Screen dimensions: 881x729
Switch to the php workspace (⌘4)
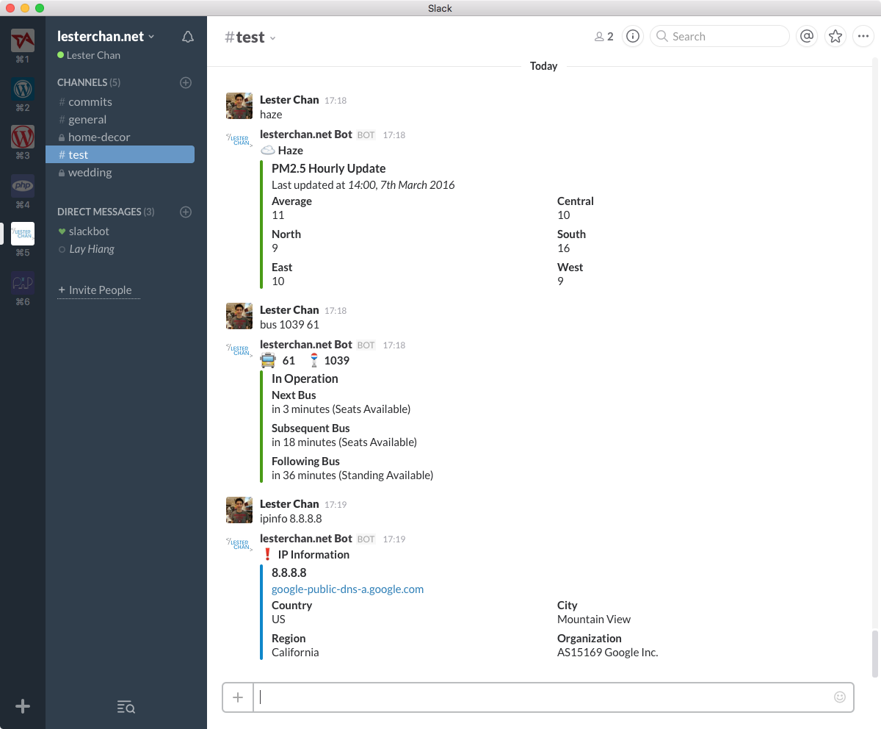click(x=23, y=186)
